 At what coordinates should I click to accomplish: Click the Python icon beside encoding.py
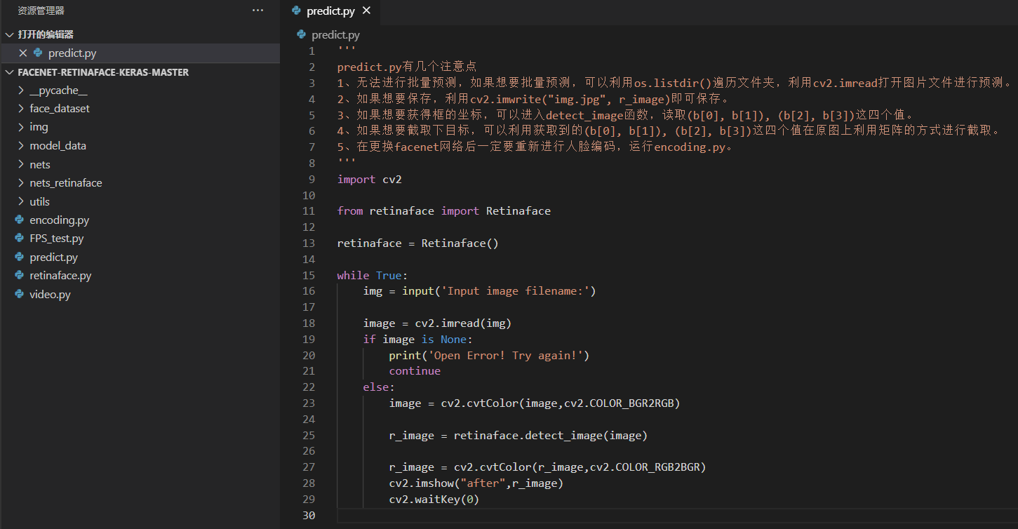(20, 220)
